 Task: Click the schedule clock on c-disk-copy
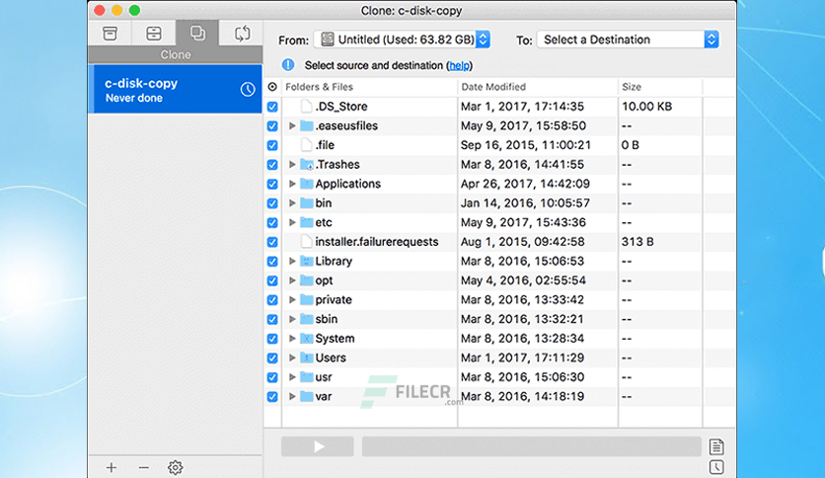248,90
